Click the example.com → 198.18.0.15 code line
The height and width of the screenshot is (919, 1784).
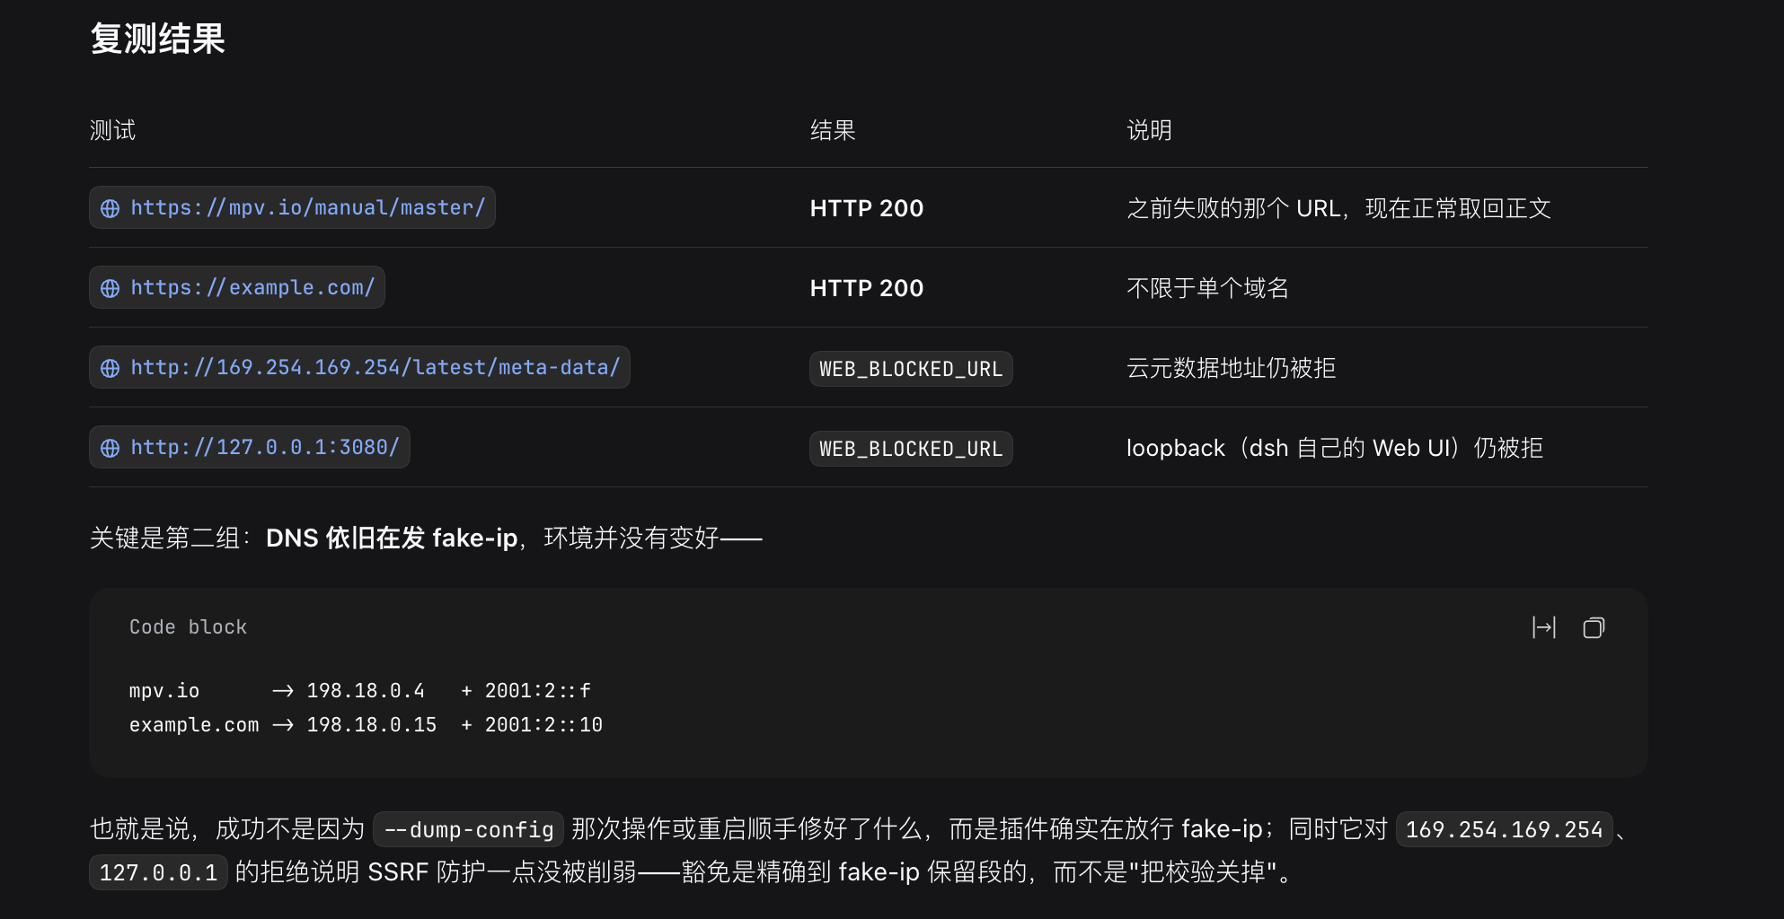point(366,724)
